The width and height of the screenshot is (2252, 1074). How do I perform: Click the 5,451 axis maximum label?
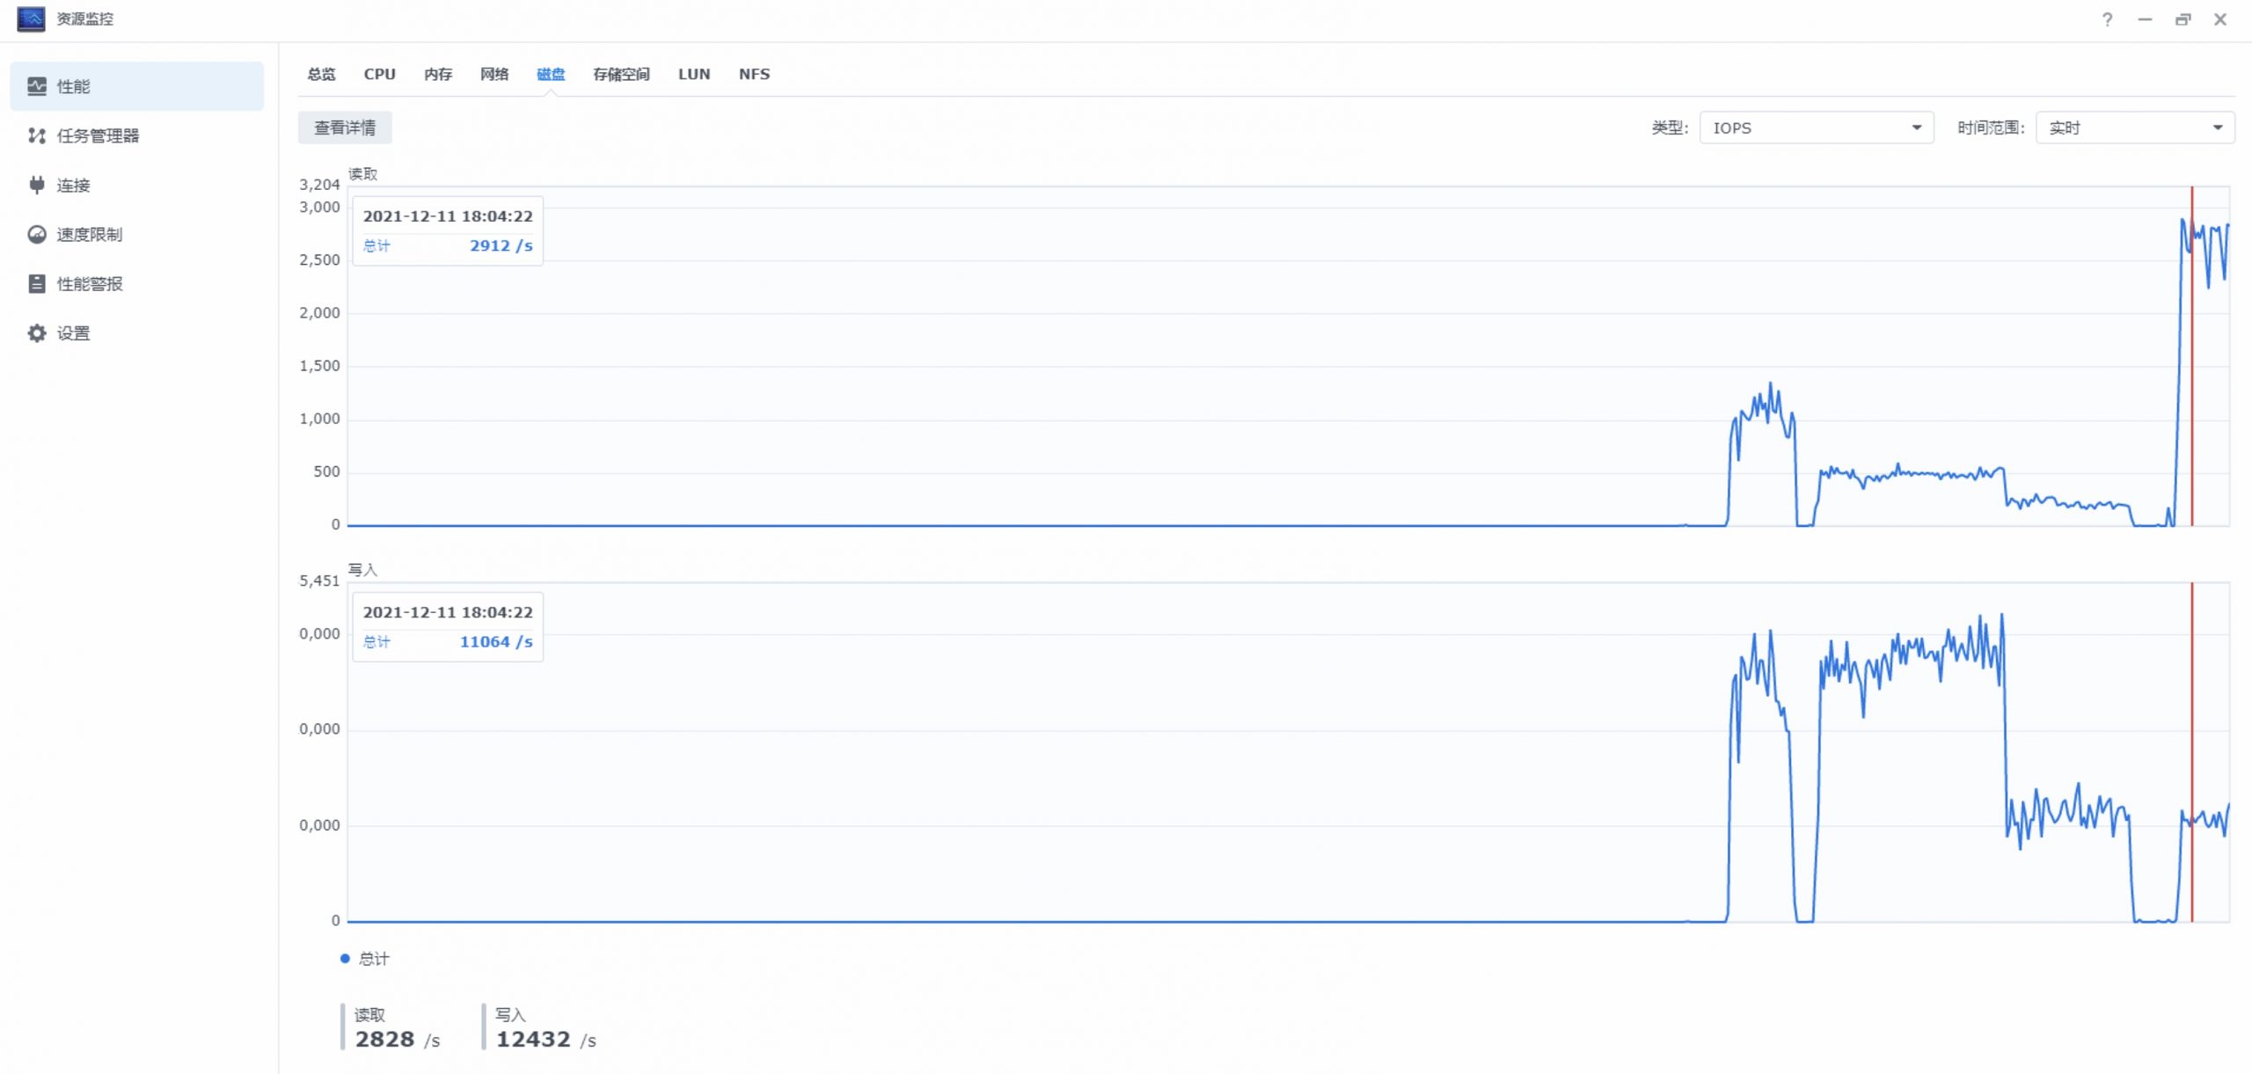click(319, 581)
